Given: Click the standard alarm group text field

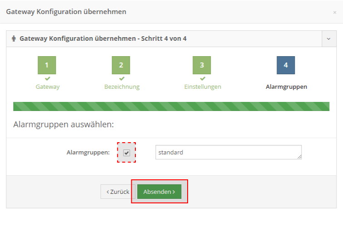Looking at the screenshot, I should click(229, 152).
